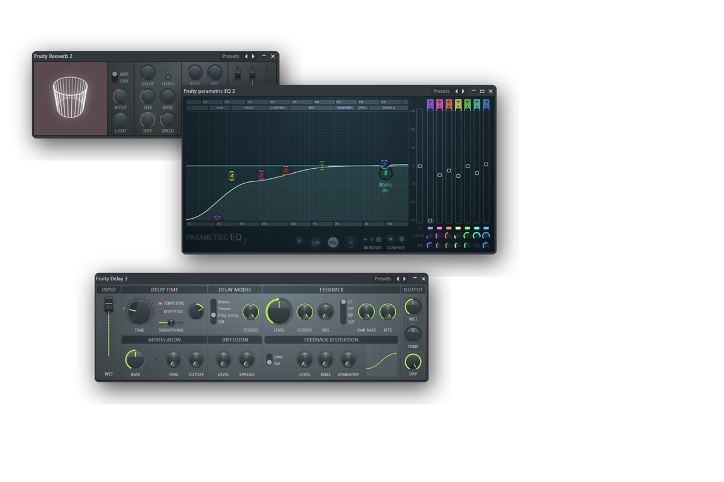Toggle the HQ button in Parametric EQ 2
Viewport: 724px width, 482px height.
(x=332, y=242)
